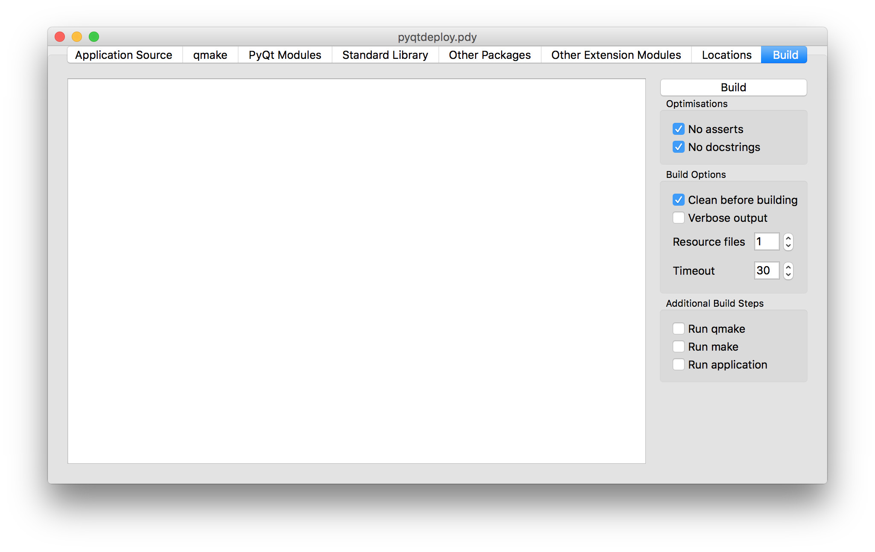This screenshot has height=552, width=875.
Task: Switch to Other Extension Modules tab
Action: (x=616, y=55)
